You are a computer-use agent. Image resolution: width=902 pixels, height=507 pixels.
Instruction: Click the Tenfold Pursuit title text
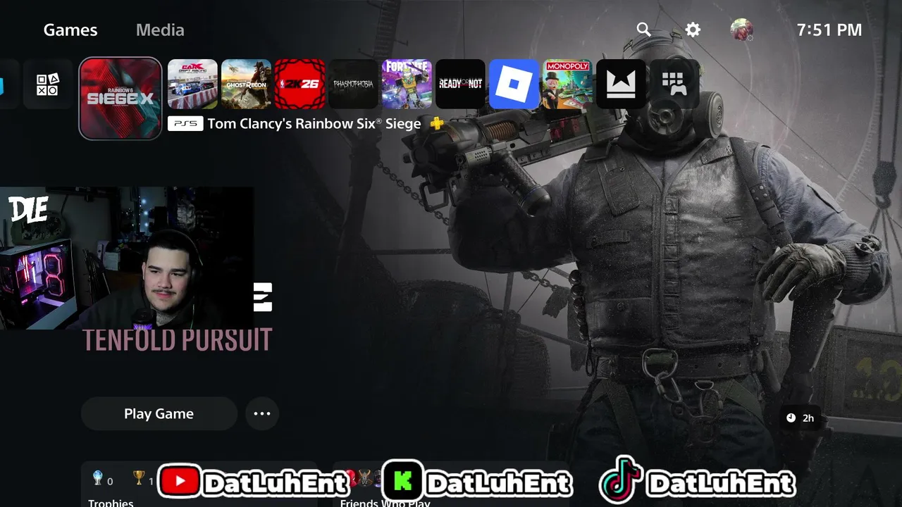tap(178, 340)
